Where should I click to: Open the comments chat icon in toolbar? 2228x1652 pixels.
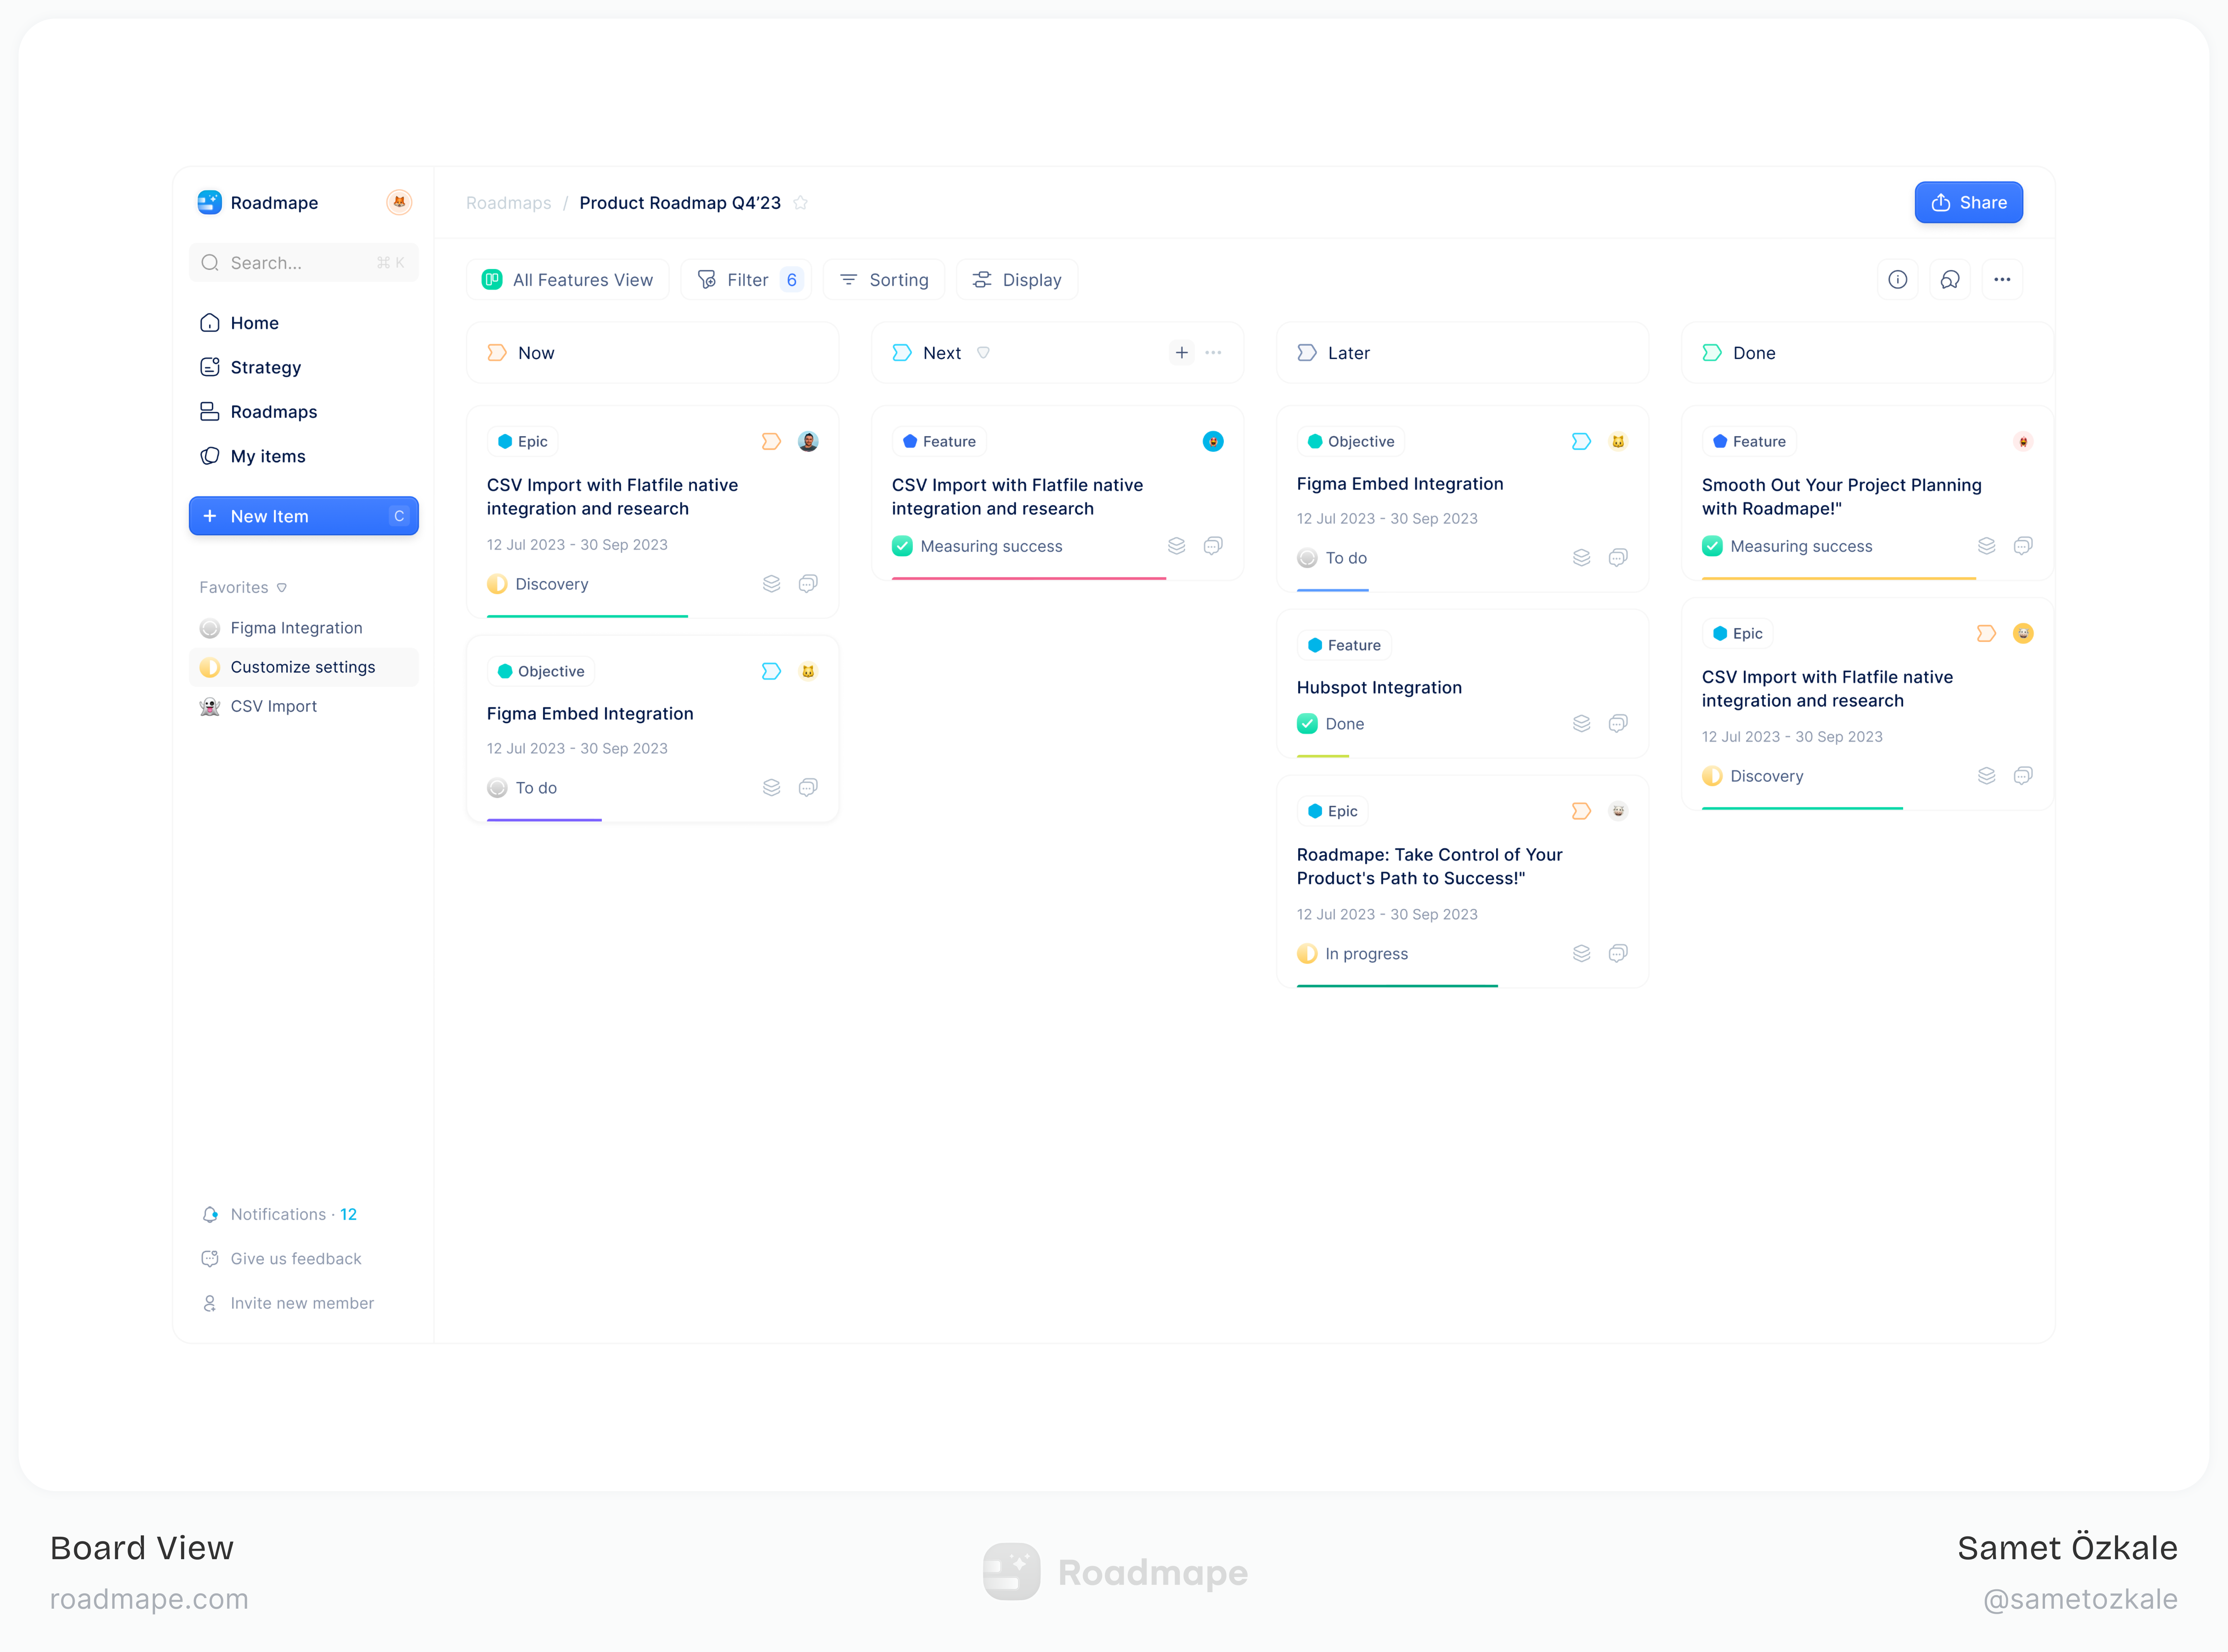(1949, 280)
